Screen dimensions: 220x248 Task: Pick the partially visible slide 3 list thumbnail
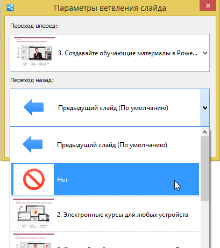[x=33, y=240]
